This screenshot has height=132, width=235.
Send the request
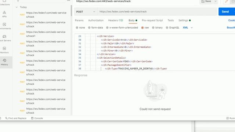pyautogui.click(x=225, y=12)
